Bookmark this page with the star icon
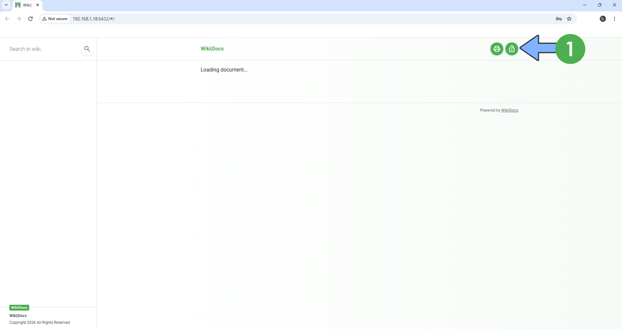Image resolution: width=622 pixels, height=329 pixels. [569, 19]
